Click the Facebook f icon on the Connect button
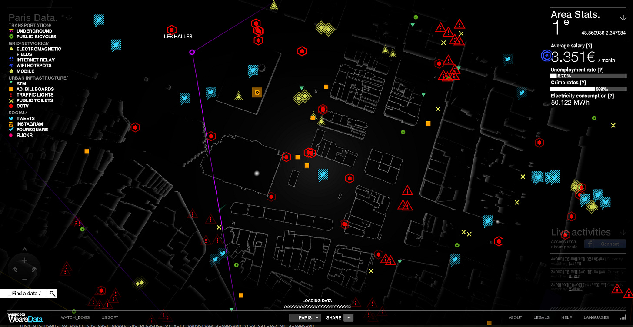 [591, 244]
